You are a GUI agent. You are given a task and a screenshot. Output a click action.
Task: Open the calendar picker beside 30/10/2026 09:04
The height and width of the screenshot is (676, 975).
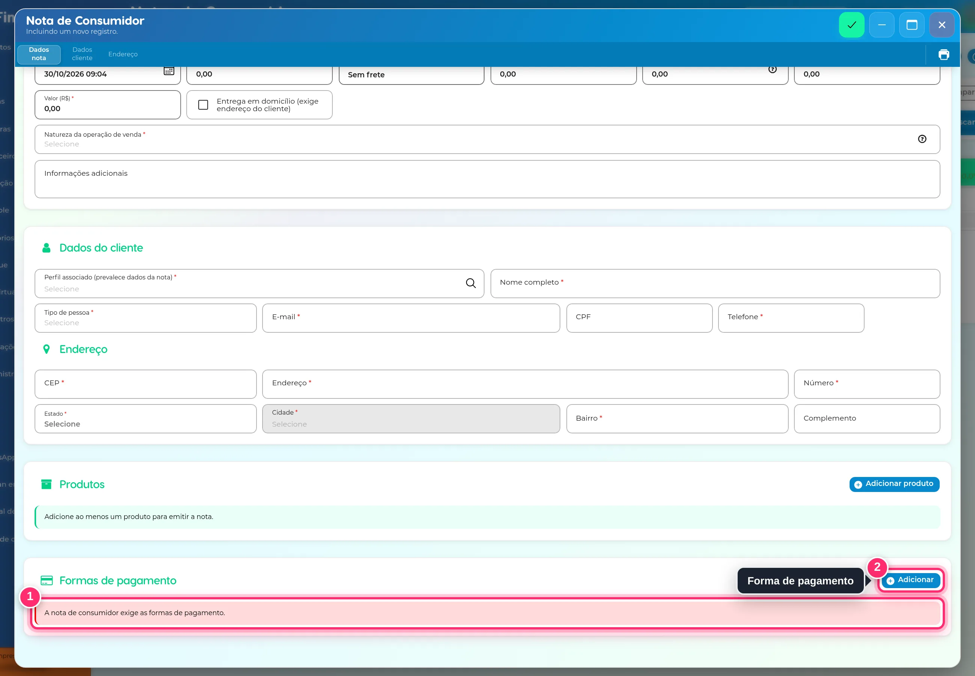[x=169, y=71]
